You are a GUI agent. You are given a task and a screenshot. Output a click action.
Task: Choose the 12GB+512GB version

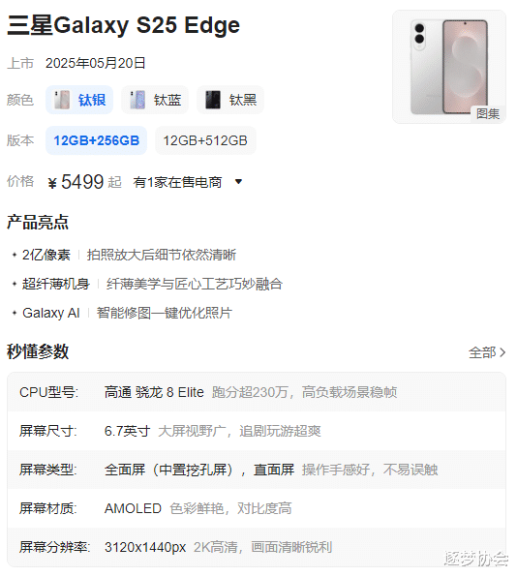205,140
